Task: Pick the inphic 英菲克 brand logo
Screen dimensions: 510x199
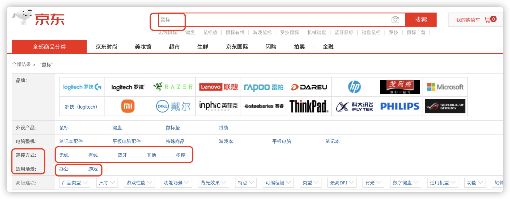Action: click(x=218, y=106)
